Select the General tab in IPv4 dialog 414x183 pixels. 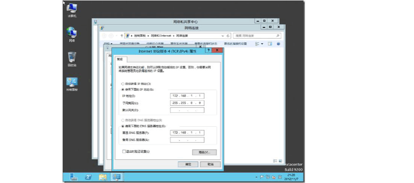pos(121,59)
